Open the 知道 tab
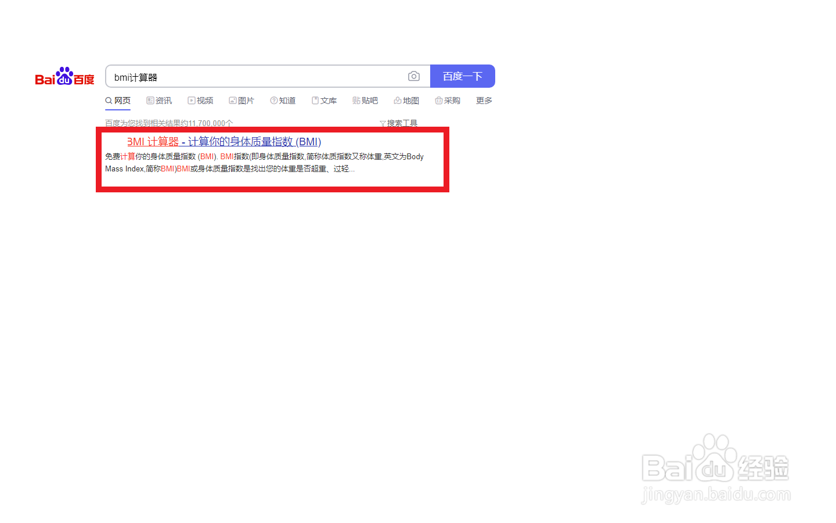Viewport: 836px width, 523px height. pos(283,101)
